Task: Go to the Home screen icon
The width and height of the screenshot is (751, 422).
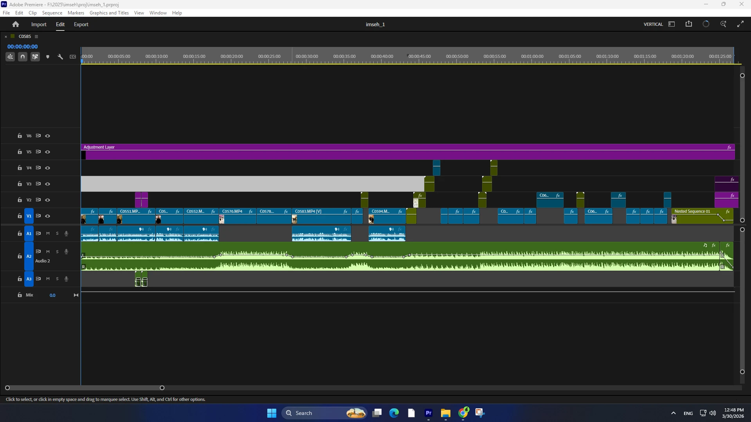Action: pyautogui.click(x=16, y=24)
